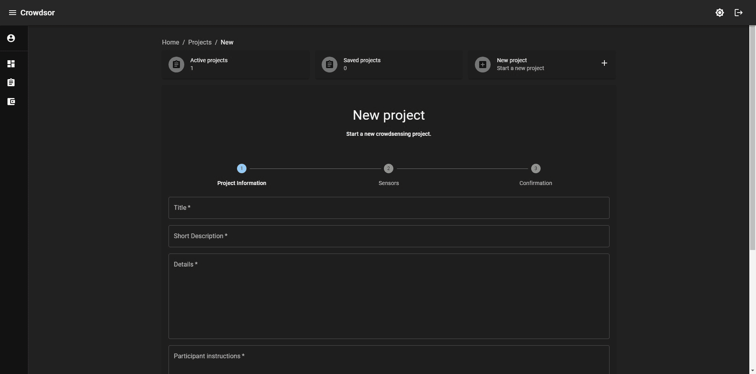This screenshot has width=756, height=374.
Task: Click the Saved projects clipboard icon
Action: click(330, 65)
